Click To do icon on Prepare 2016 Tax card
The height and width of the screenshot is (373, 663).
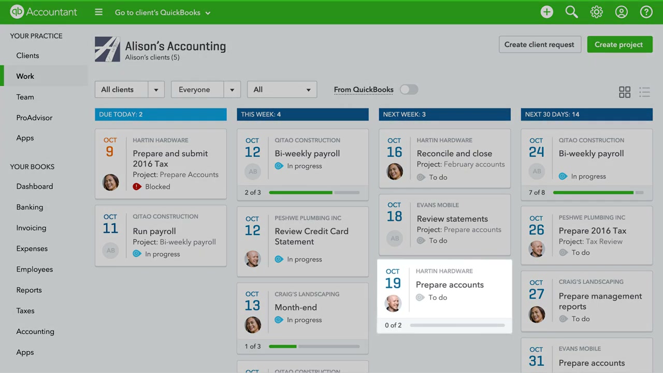pos(563,252)
